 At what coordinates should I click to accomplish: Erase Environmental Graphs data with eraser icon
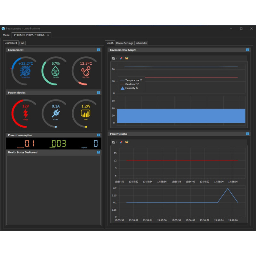(x=121, y=58)
